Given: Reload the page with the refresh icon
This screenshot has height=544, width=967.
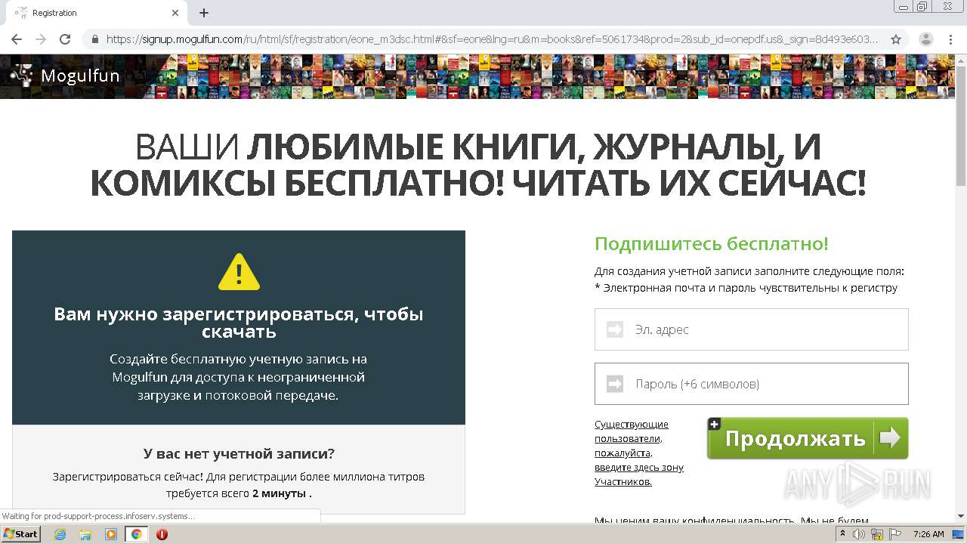Looking at the screenshot, I should point(65,39).
